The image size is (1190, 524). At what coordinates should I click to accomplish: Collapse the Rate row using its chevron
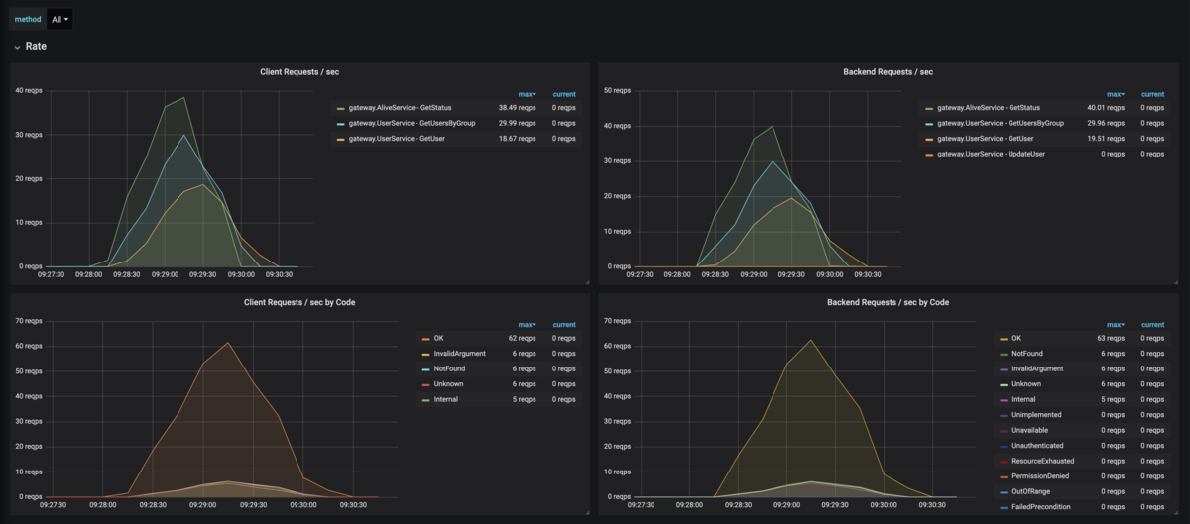pyautogui.click(x=17, y=47)
